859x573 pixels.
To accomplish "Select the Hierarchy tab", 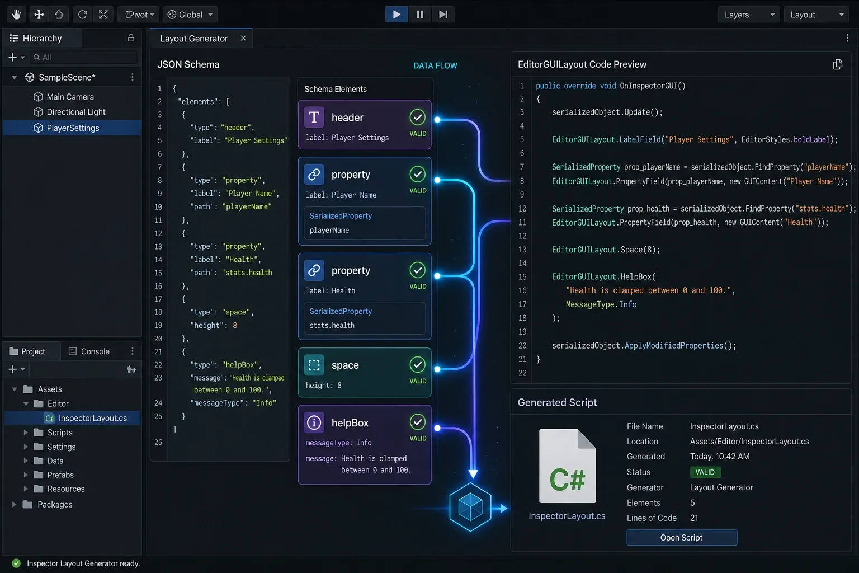I will (43, 38).
